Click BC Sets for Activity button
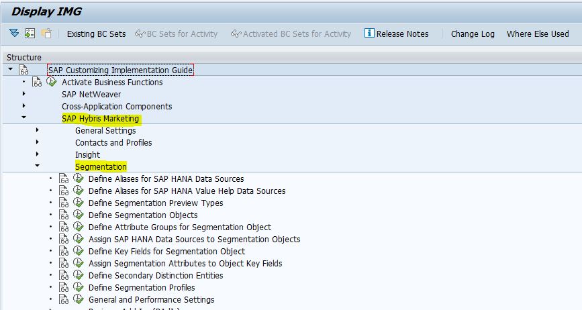 pos(177,34)
